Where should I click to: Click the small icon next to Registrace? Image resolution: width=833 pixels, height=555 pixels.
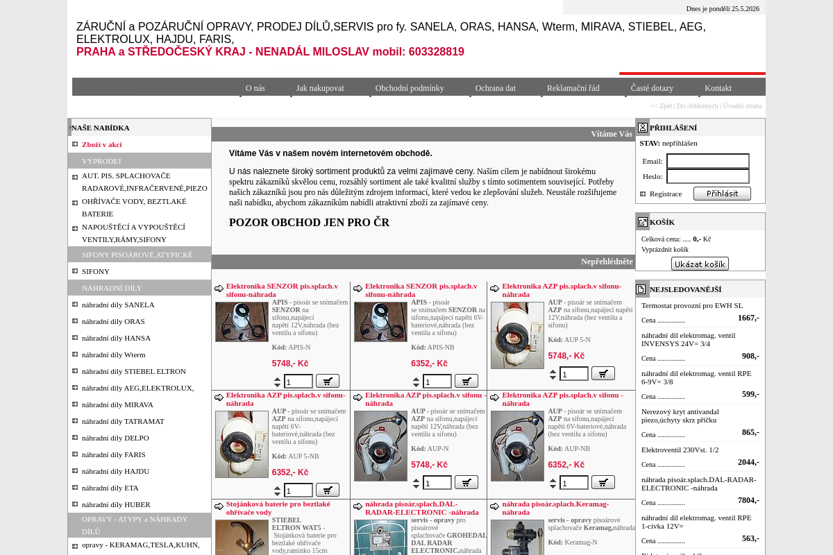pyautogui.click(x=643, y=194)
